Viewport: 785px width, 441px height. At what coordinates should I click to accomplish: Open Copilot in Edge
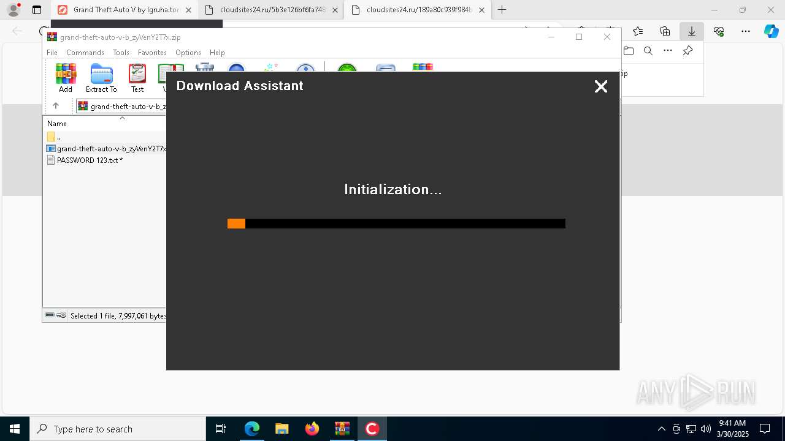[771, 31]
